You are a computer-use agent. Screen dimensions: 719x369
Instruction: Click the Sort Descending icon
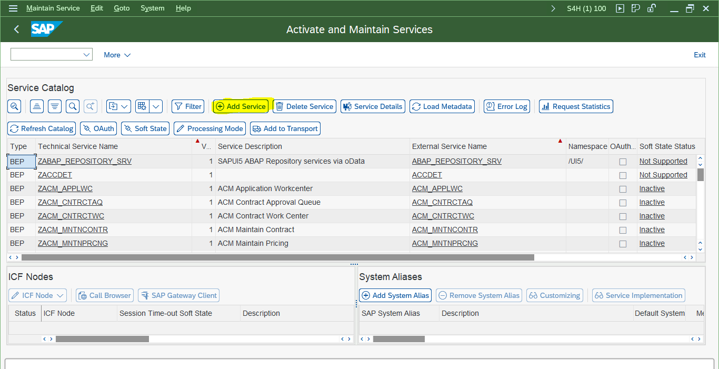55,106
